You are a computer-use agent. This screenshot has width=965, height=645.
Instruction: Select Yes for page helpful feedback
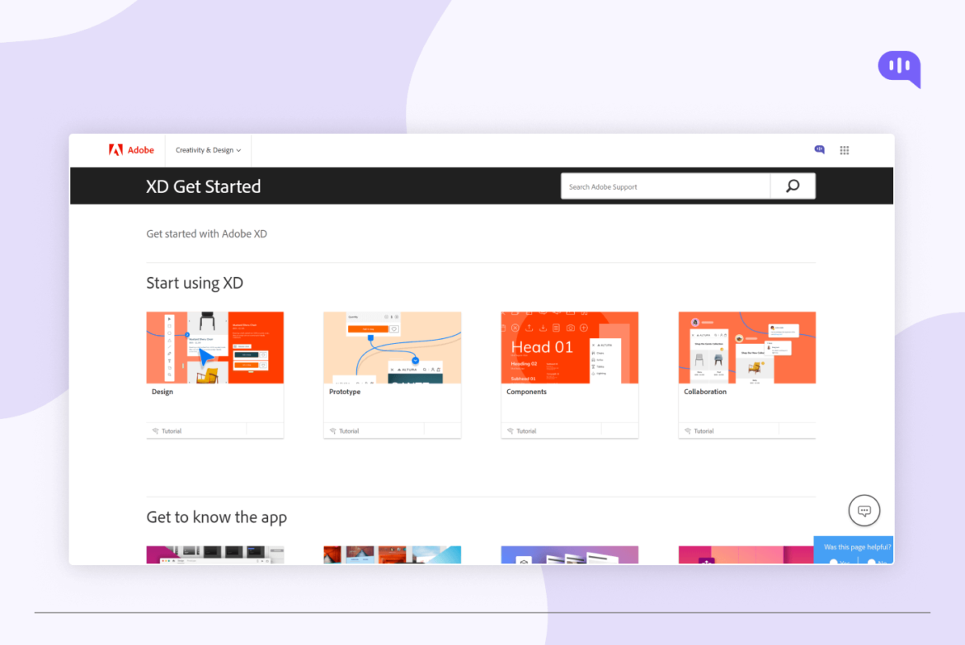tap(836, 562)
